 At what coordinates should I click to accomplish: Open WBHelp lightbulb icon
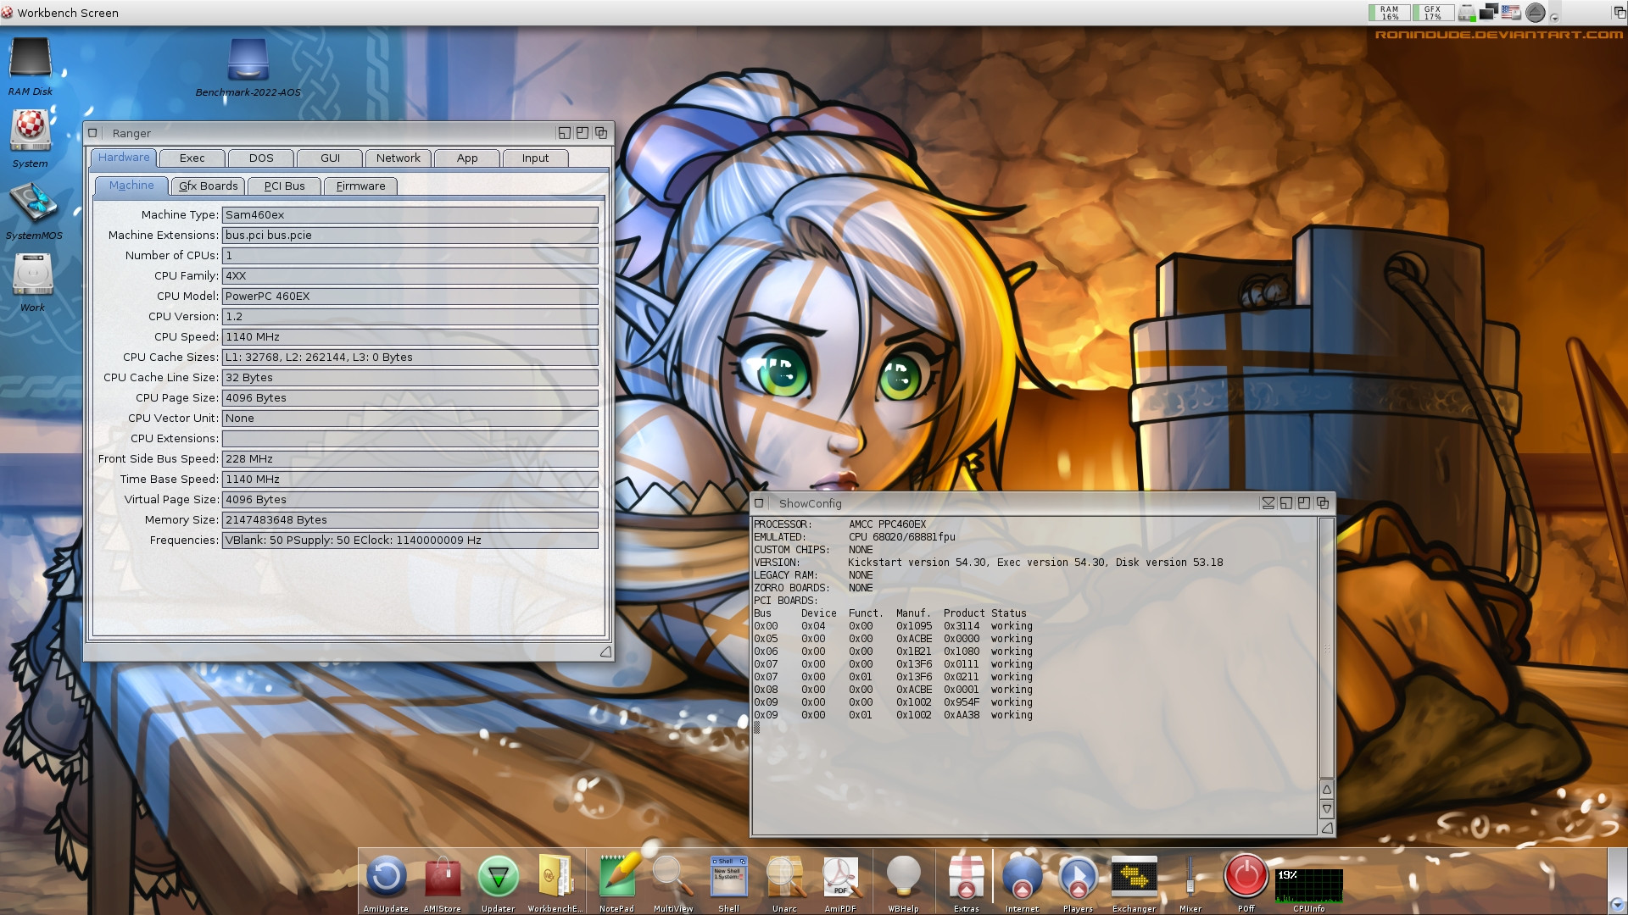coord(903,877)
